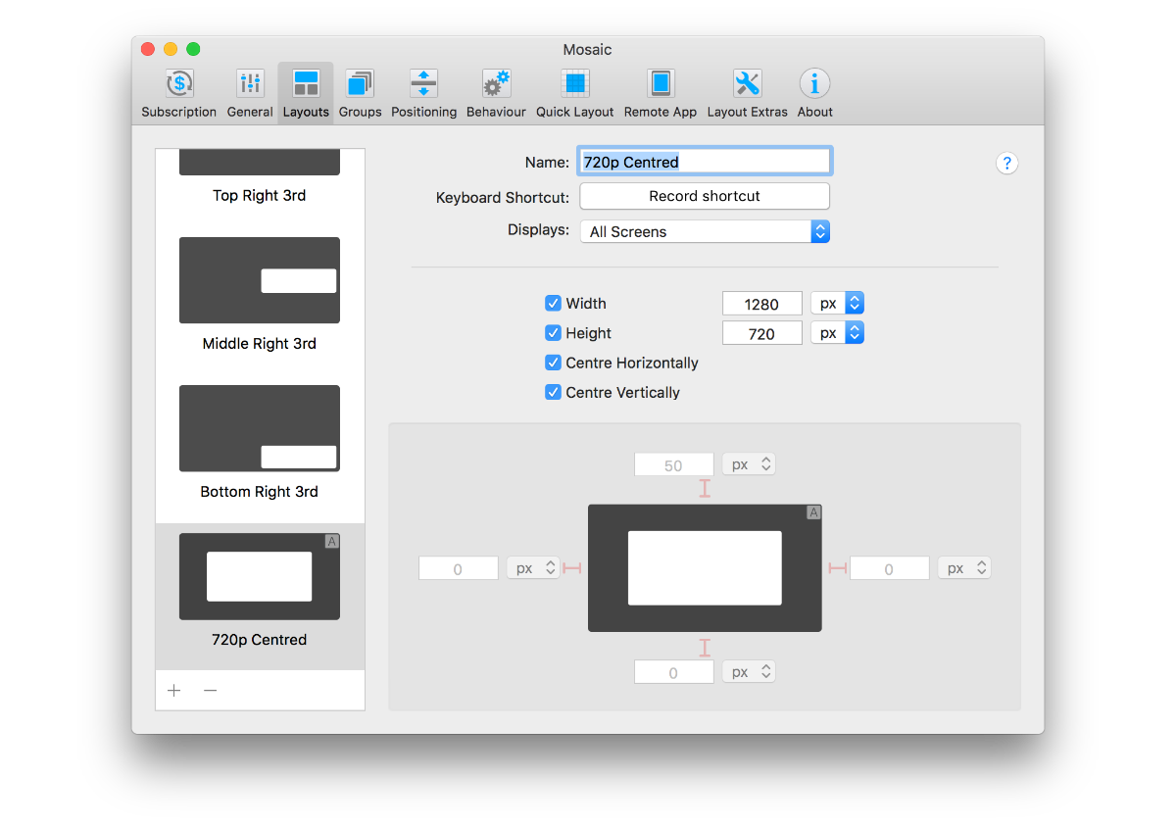The height and width of the screenshot is (825, 1176).
Task: Open the Width unit px dropdown
Action: [x=837, y=304]
